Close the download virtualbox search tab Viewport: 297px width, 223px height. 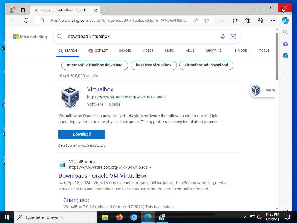tap(95, 10)
